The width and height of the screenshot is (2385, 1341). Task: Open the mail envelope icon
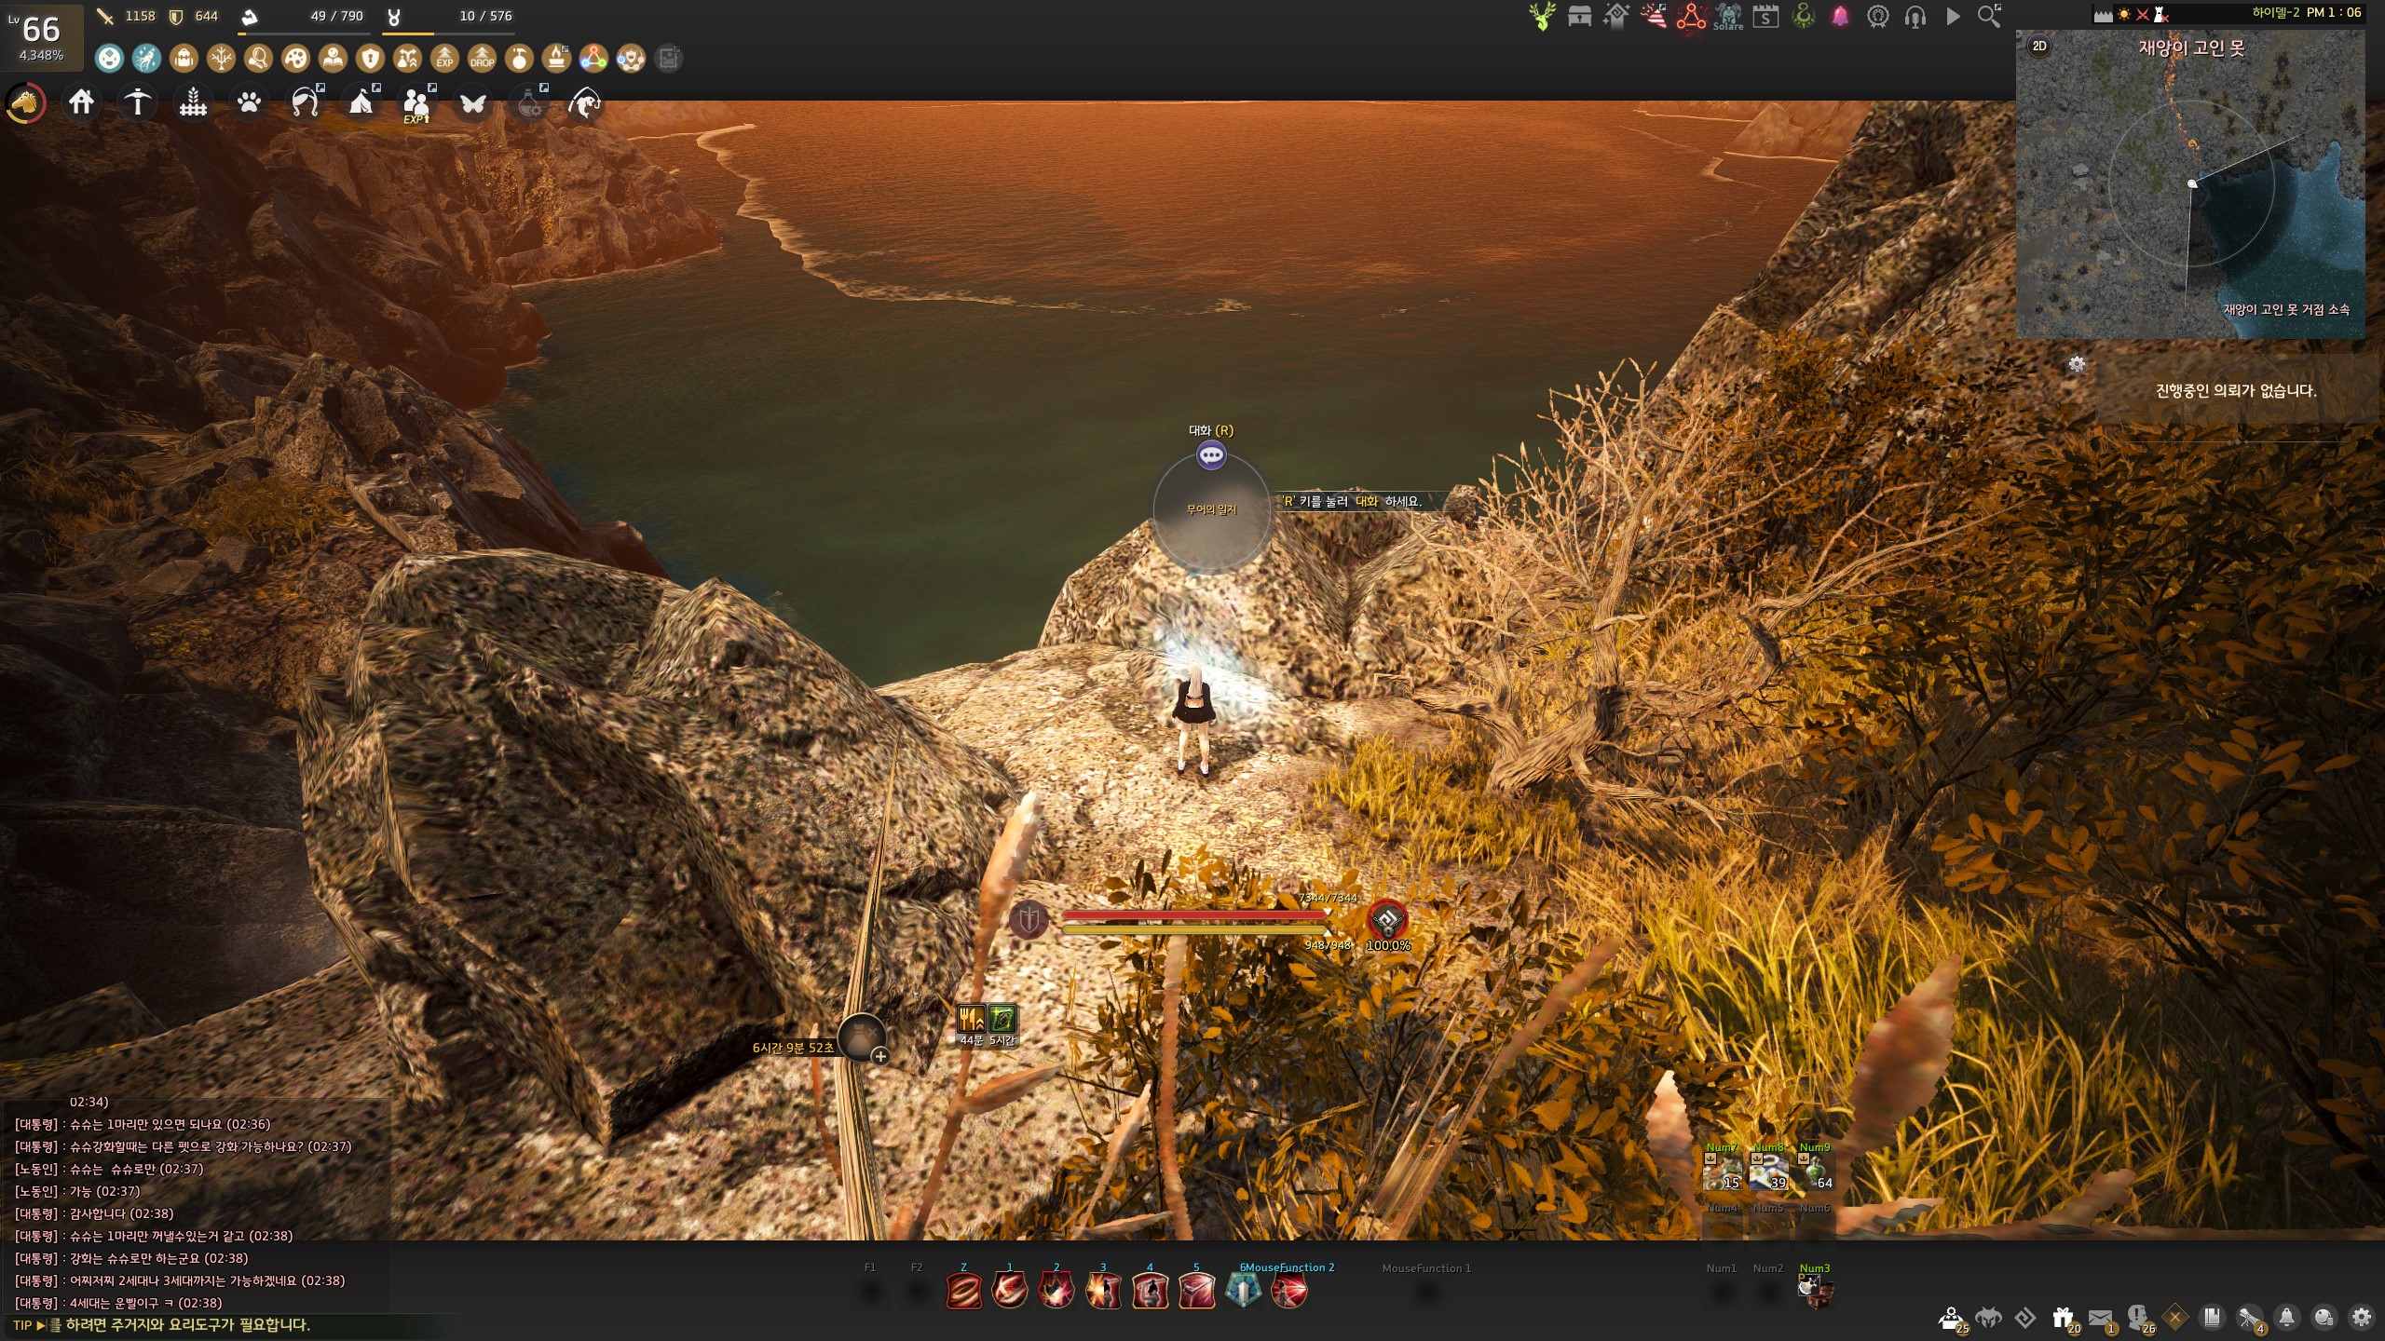2101,1319
